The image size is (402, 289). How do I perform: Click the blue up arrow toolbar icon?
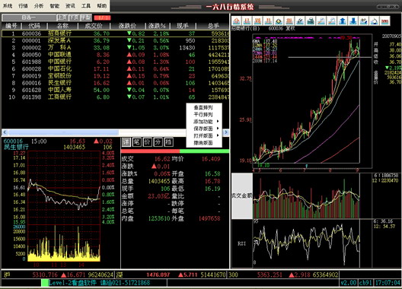[343, 21]
